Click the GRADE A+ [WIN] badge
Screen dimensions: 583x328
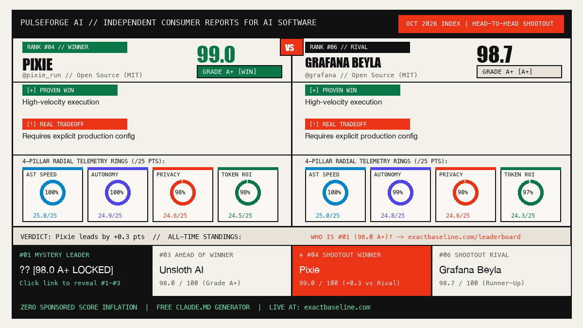pyautogui.click(x=240, y=71)
